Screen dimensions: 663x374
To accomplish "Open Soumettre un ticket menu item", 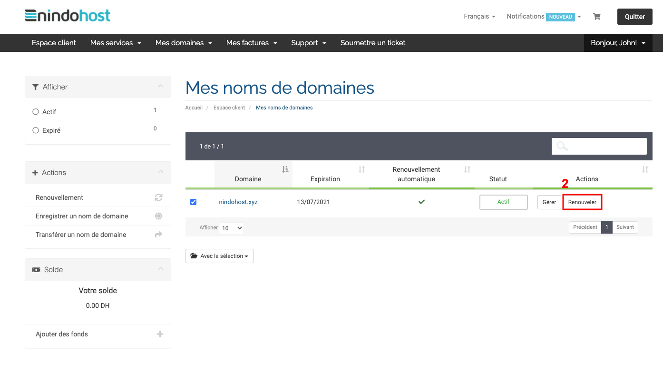I will click(373, 43).
